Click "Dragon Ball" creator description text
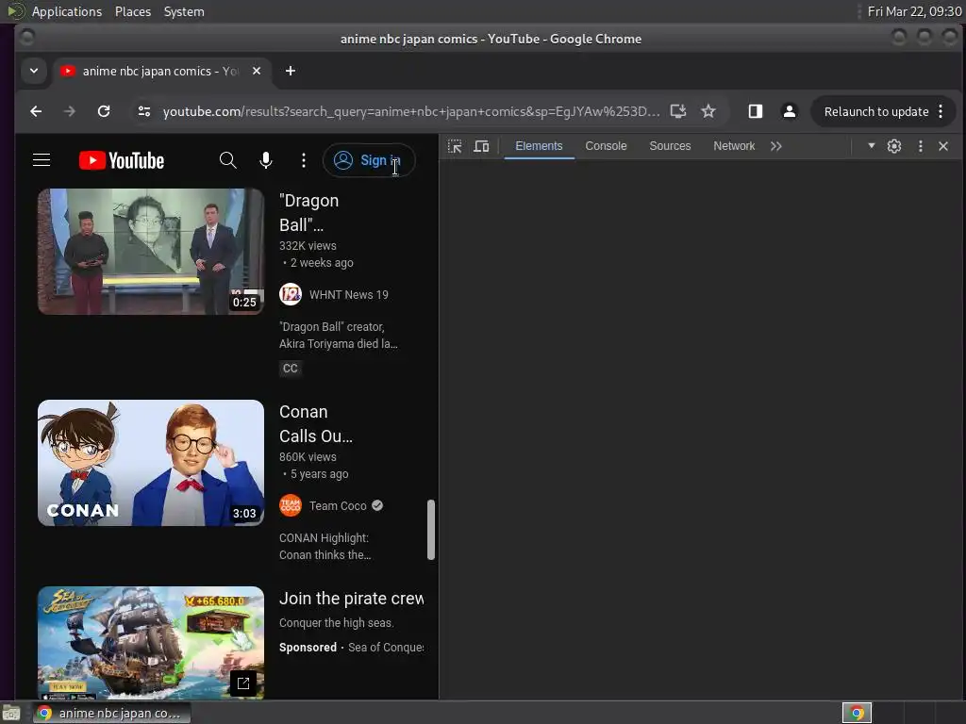Image resolution: width=966 pixels, height=724 pixels. point(339,336)
